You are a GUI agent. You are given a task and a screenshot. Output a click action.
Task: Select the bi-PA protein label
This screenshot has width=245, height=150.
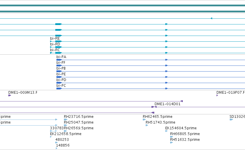[x=61, y=57]
